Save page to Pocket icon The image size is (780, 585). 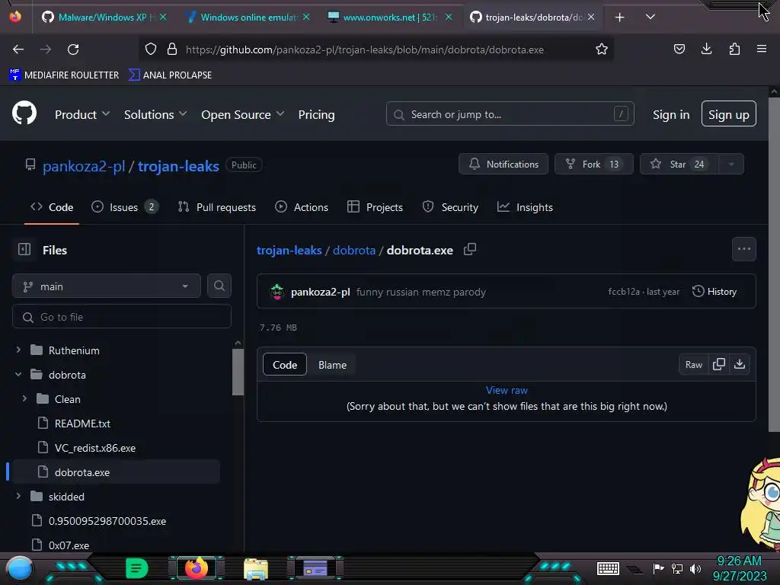679,49
